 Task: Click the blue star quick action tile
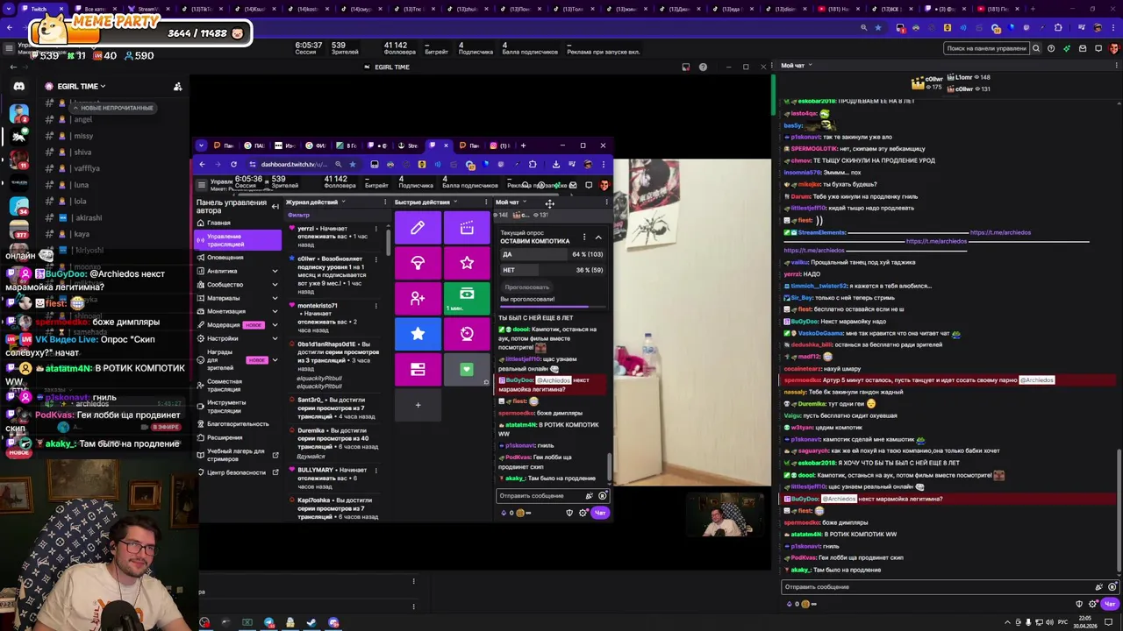(x=418, y=333)
